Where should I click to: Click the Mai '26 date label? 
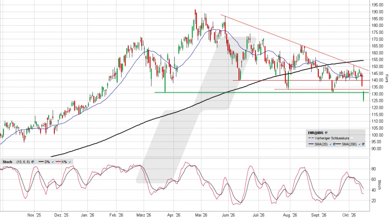point(201,215)
